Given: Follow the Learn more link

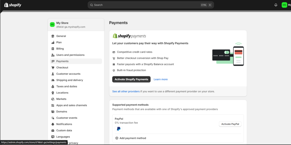Looking at the screenshot, I should [x=161, y=79].
